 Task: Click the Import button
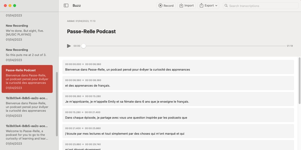tap(186, 6)
